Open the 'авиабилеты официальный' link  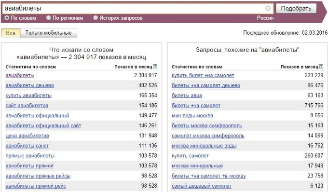click(x=37, y=116)
